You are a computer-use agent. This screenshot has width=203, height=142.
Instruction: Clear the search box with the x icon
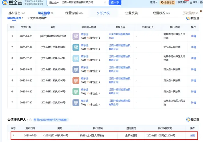coord(105,2)
